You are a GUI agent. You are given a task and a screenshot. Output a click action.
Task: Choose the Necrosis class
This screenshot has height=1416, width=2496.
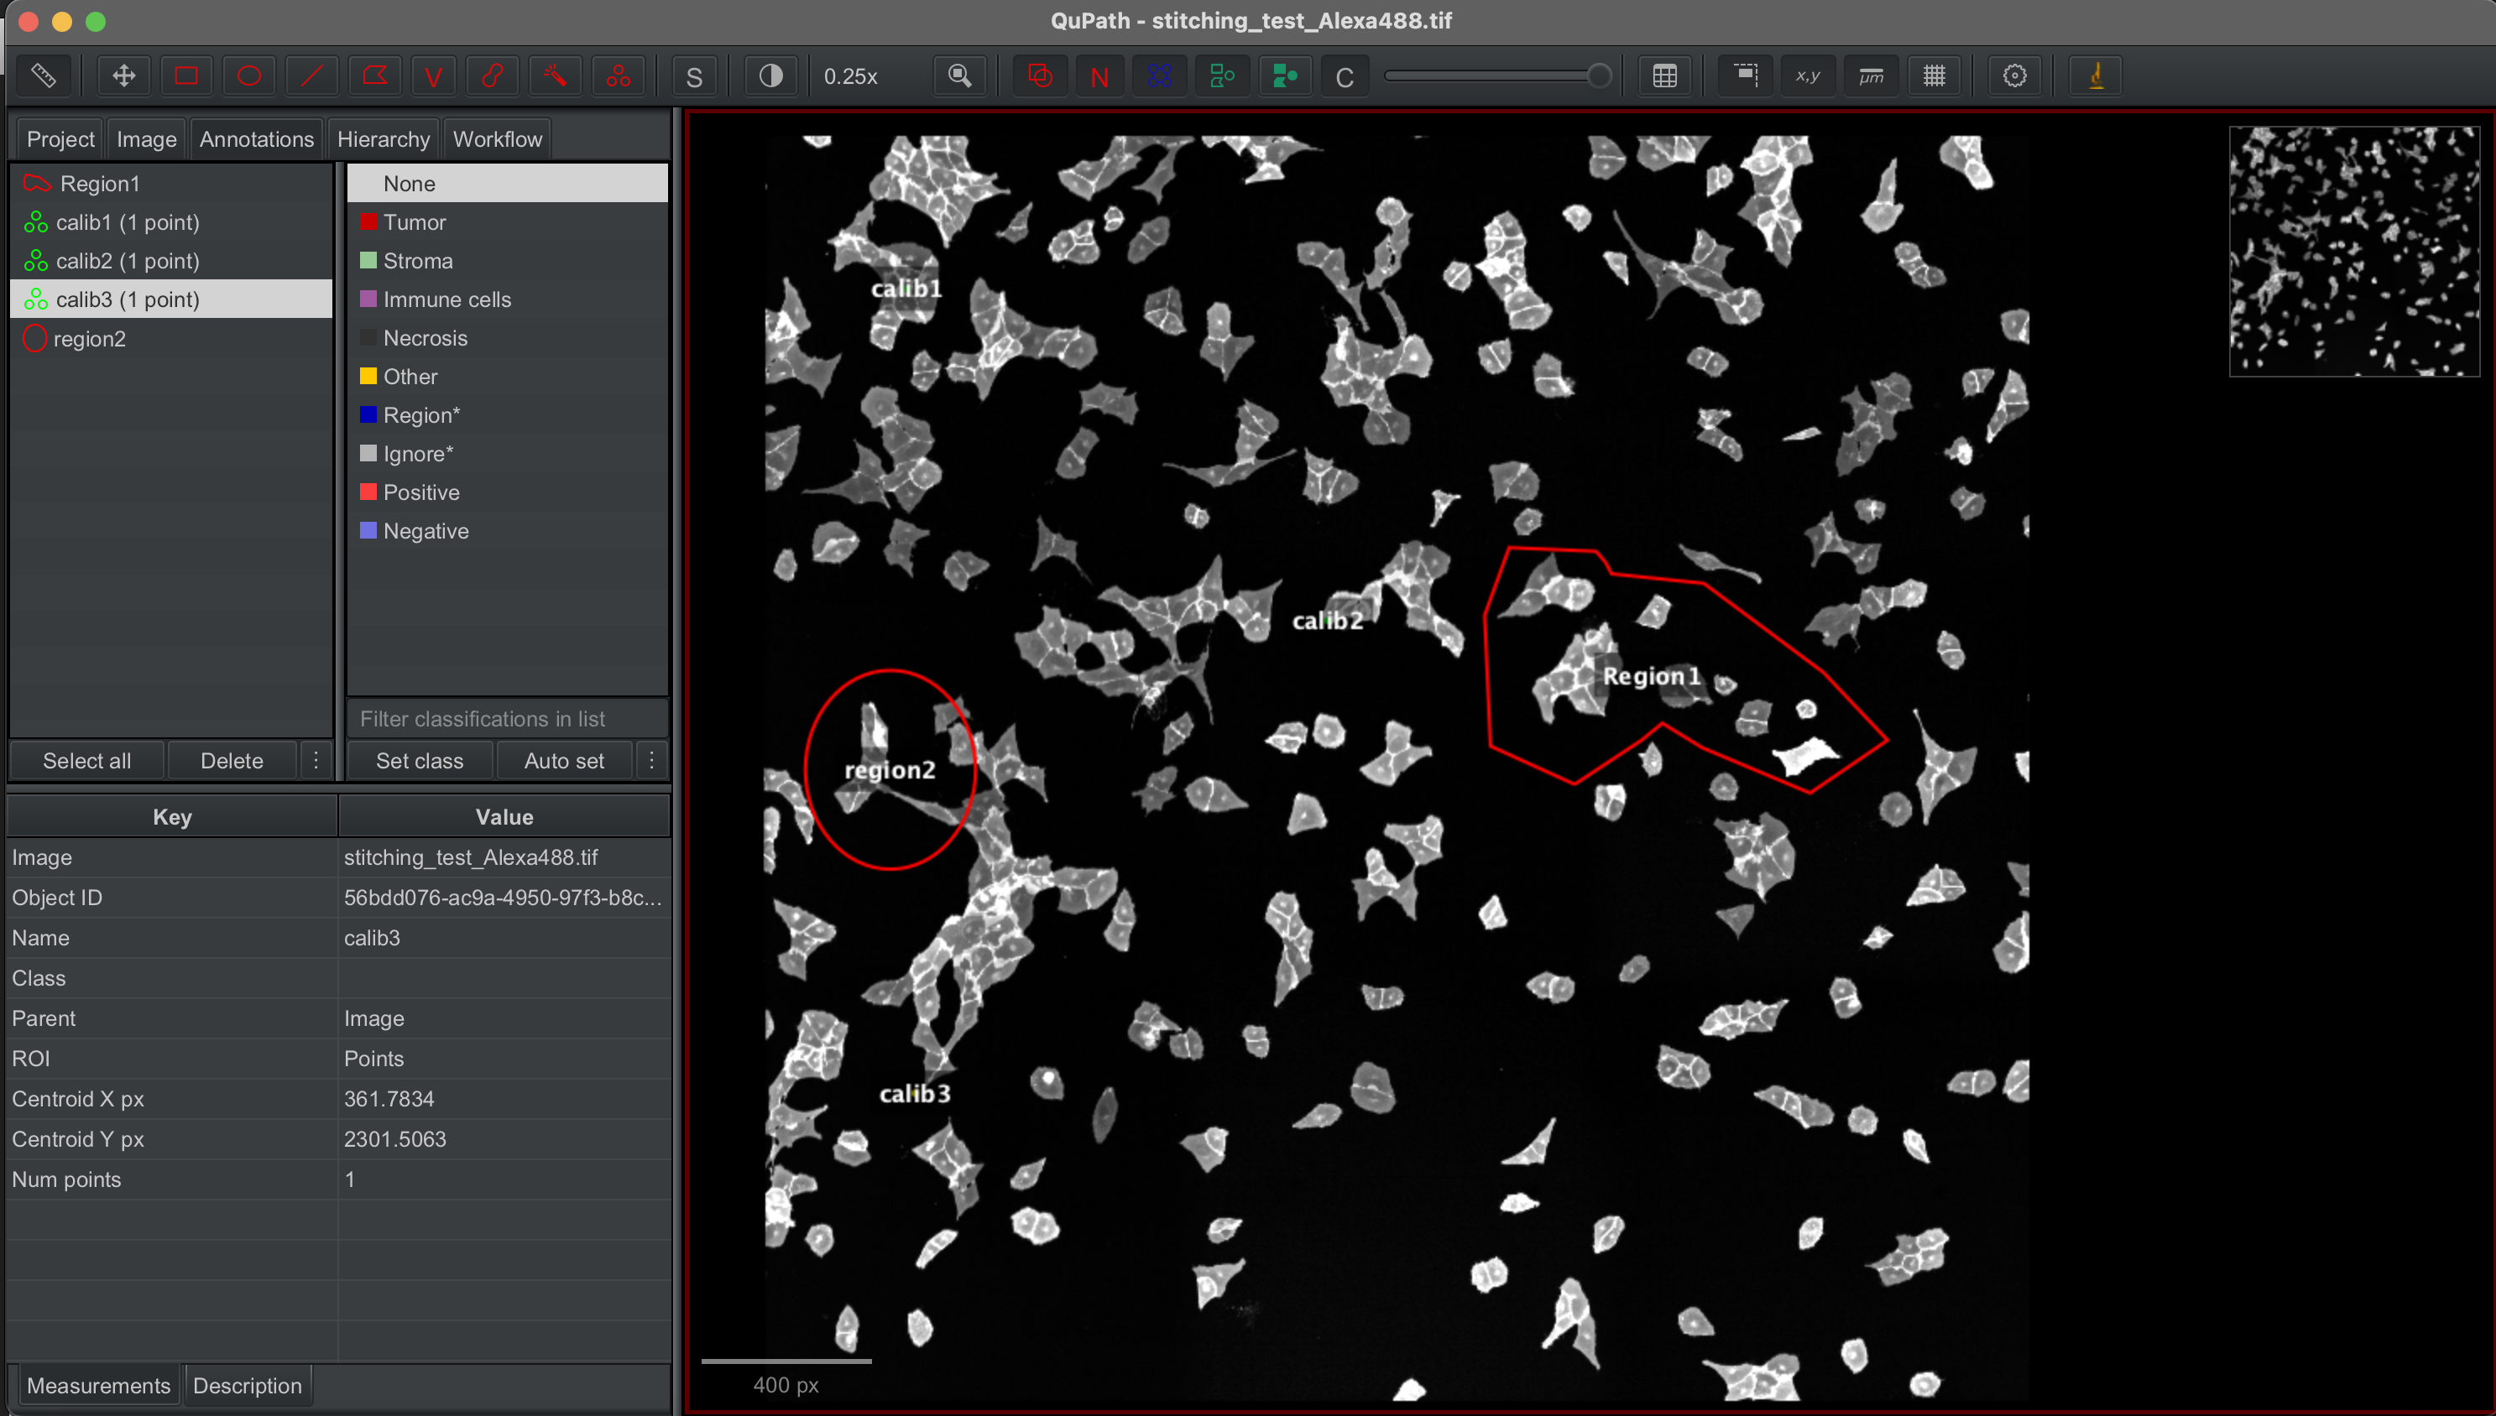click(x=507, y=337)
